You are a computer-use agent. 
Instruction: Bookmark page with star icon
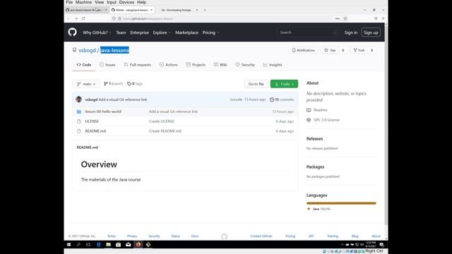click(x=345, y=18)
